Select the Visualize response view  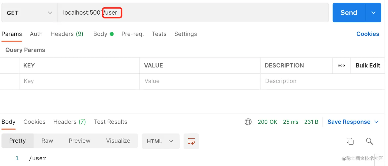tap(118, 141)
